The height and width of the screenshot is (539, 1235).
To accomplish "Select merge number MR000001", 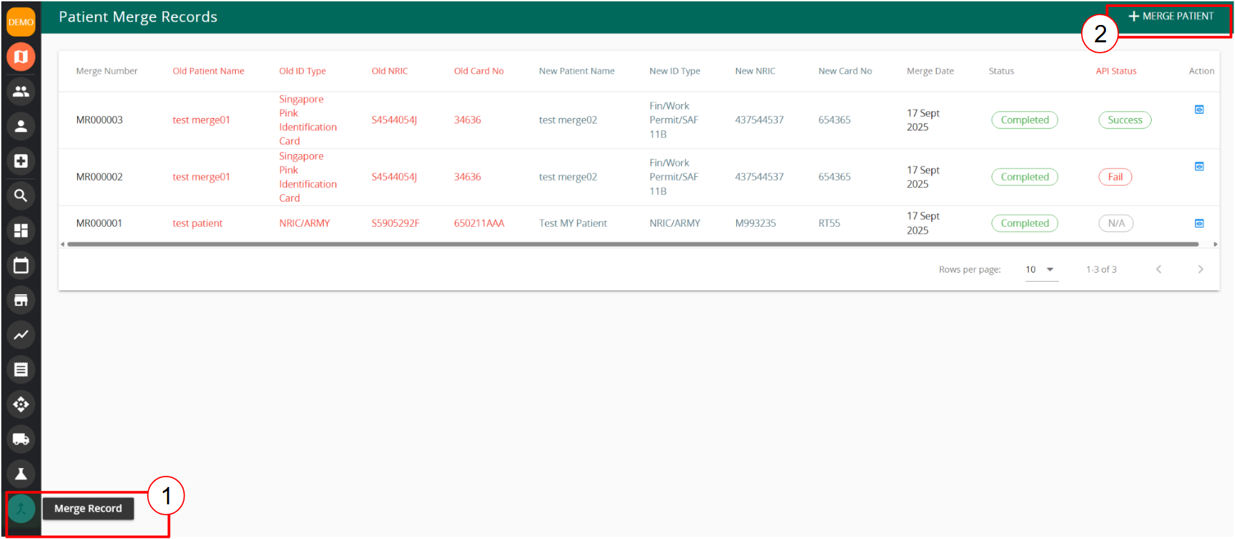I will tap(99, 223).
